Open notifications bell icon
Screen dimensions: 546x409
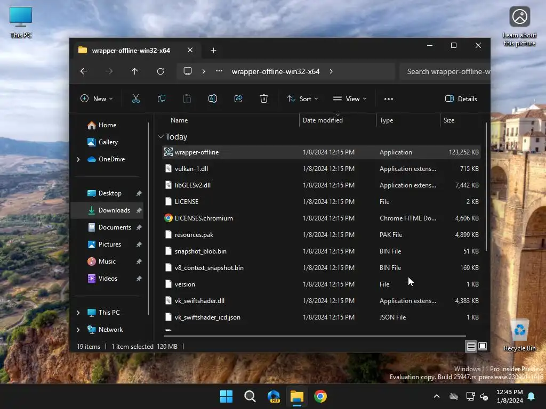click(532, 396)
